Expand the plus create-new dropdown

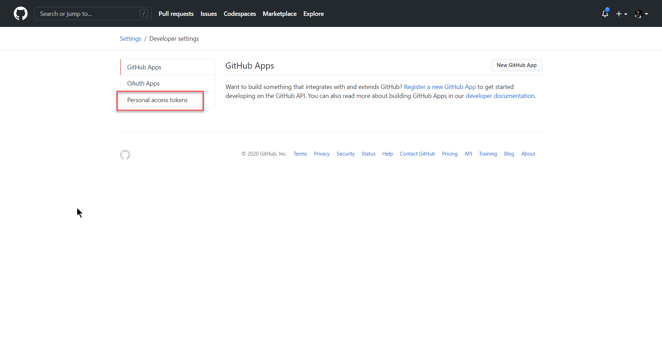tap(621, 14)
